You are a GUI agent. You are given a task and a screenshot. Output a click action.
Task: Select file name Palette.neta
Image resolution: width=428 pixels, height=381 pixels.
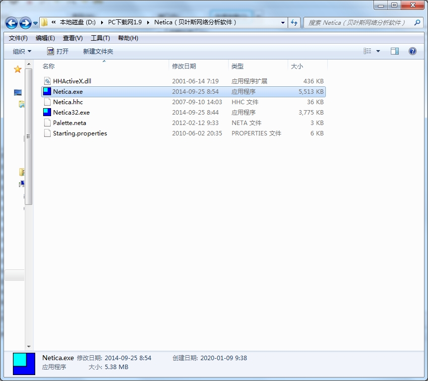(x=69, y=123)
